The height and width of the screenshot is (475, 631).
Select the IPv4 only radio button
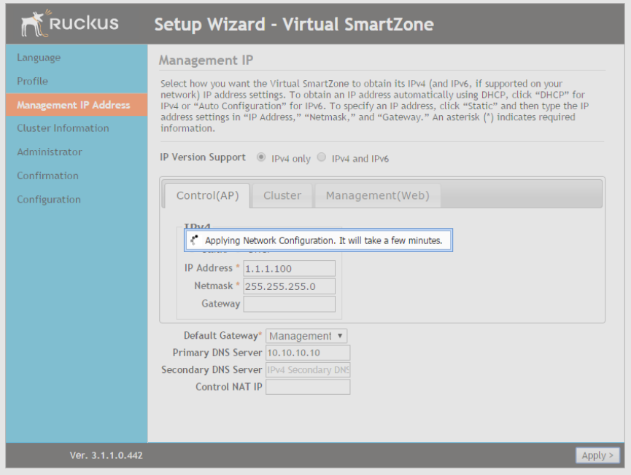[x=261, y=157]
